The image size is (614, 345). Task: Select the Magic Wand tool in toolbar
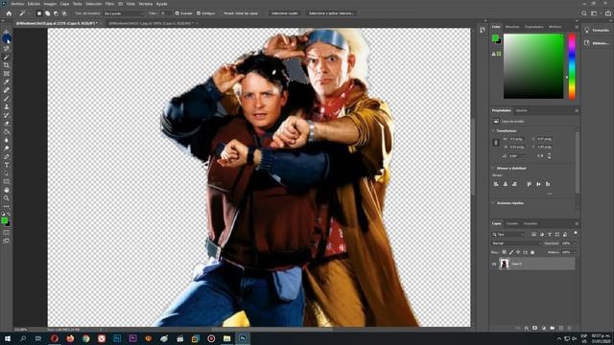[x=7, y=57]
